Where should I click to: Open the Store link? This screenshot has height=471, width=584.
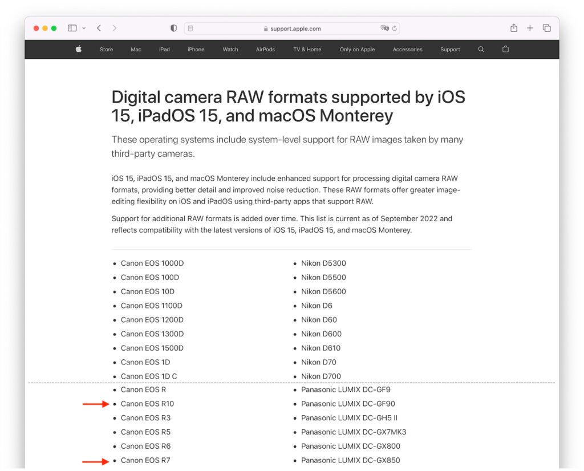(106, 50)
